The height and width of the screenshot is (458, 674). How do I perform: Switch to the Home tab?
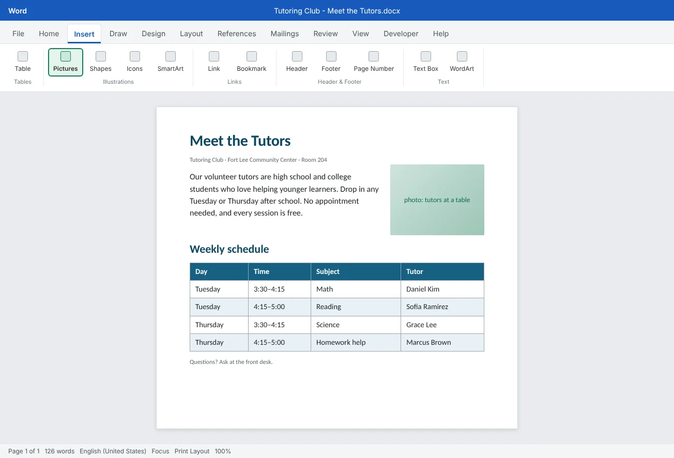point(49,34)
